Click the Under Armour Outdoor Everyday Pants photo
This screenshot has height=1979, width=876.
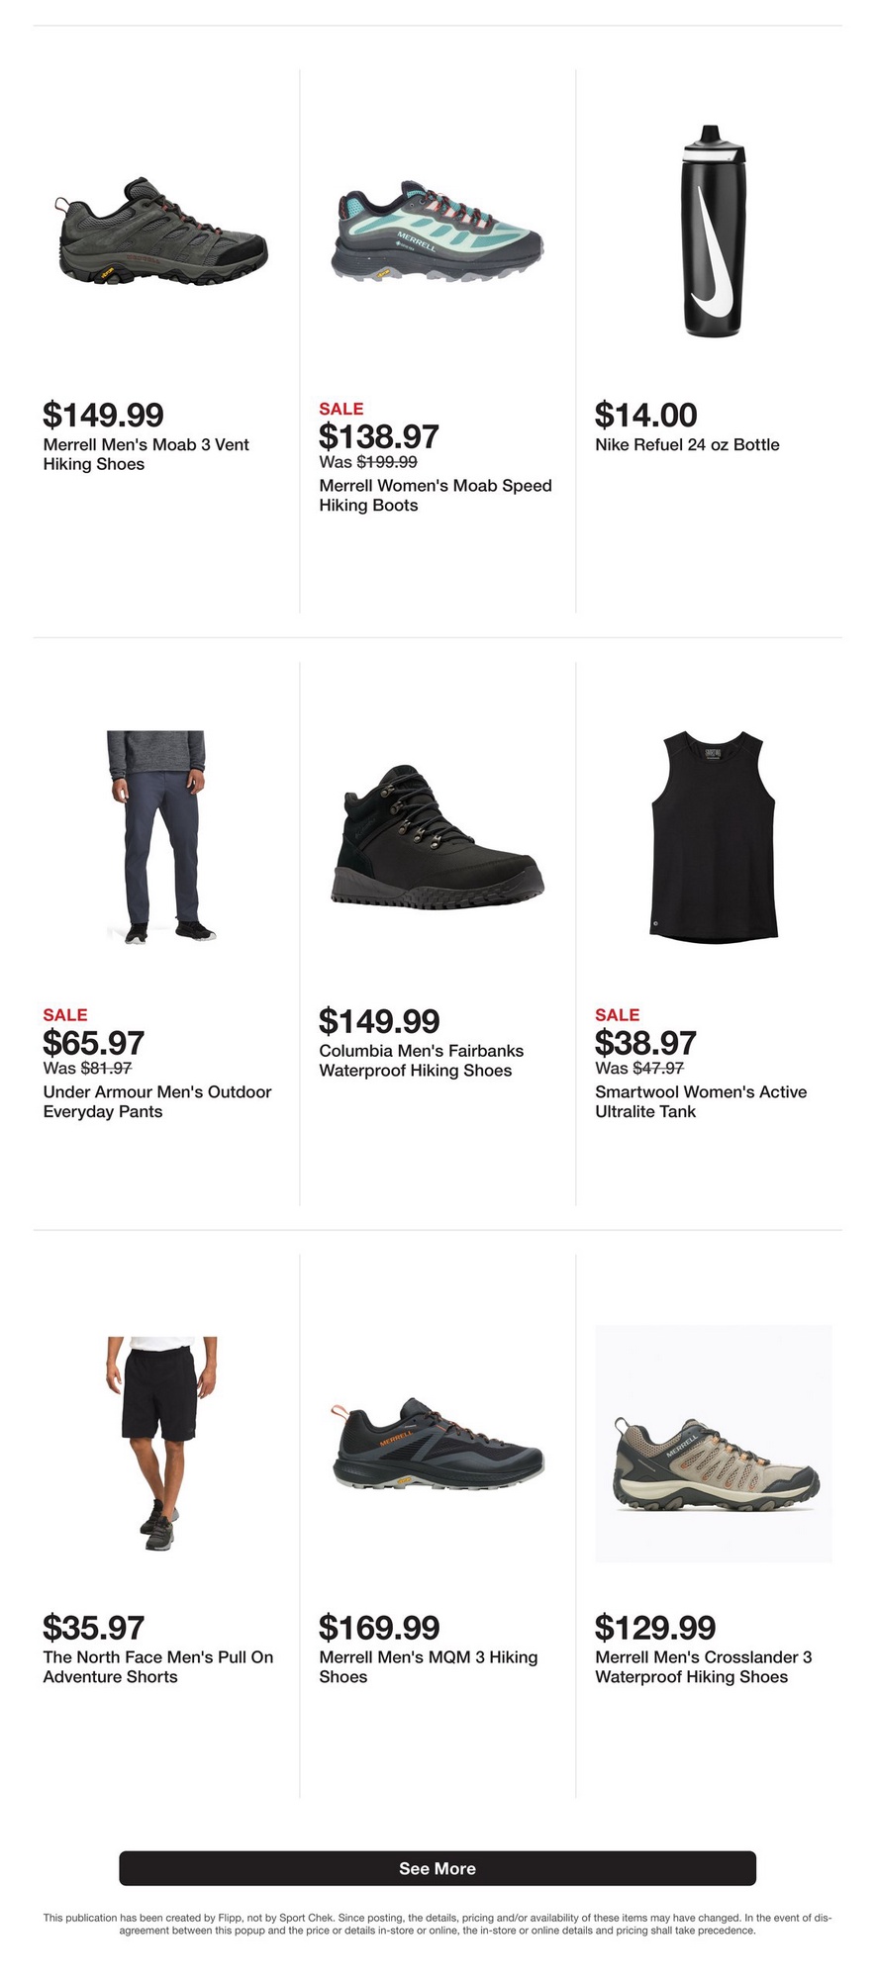(161, 836)
